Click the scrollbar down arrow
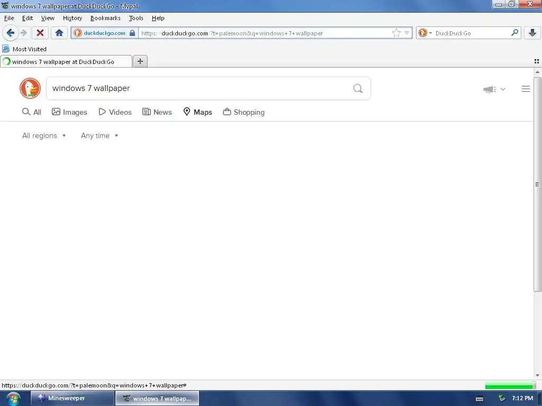The height and width of the screenshot is (406, 542). [x=537, y=375]
